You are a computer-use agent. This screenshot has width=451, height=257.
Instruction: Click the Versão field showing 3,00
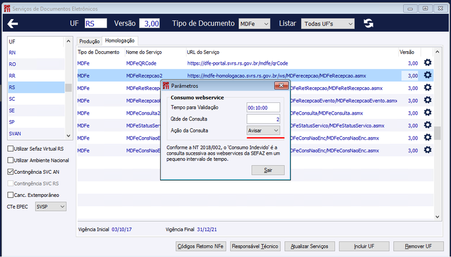pos(149,23)
